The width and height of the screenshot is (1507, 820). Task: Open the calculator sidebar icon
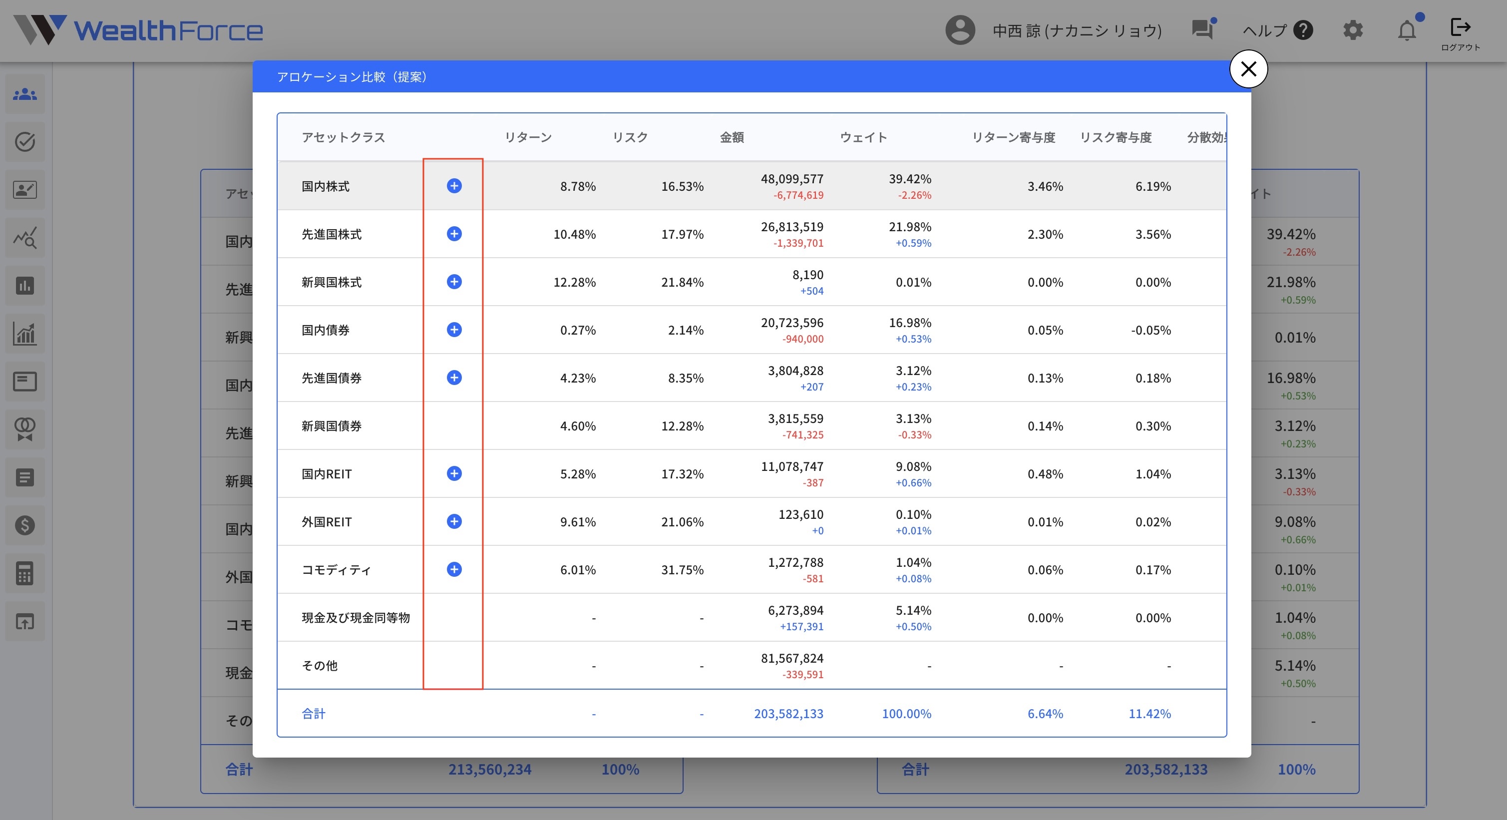[24, 574]
